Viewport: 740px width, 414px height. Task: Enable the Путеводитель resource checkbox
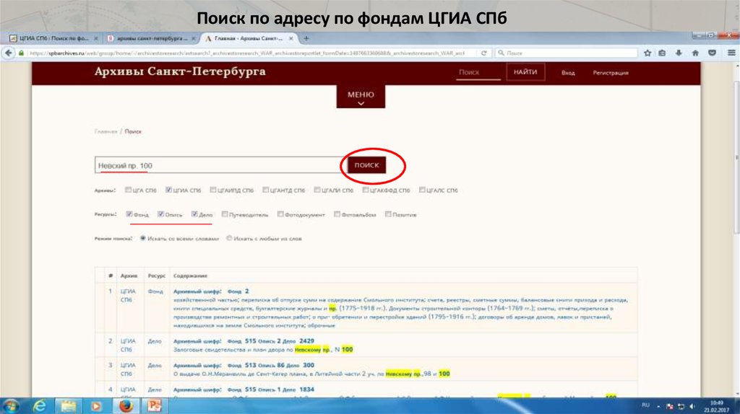[x=225, y=214]
